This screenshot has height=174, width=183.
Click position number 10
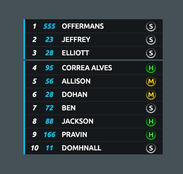[35, 148]
